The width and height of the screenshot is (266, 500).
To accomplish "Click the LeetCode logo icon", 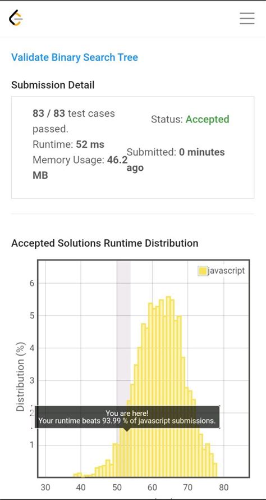I will click(16, 18).
